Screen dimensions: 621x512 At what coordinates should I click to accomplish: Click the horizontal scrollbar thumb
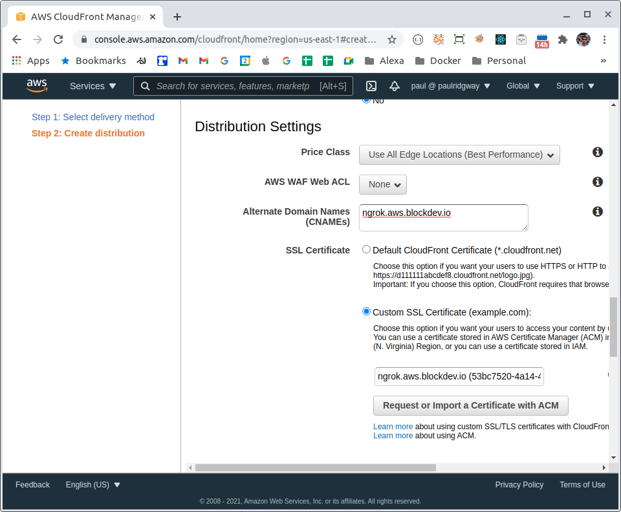pyautogui.click(x=316, y=467)
